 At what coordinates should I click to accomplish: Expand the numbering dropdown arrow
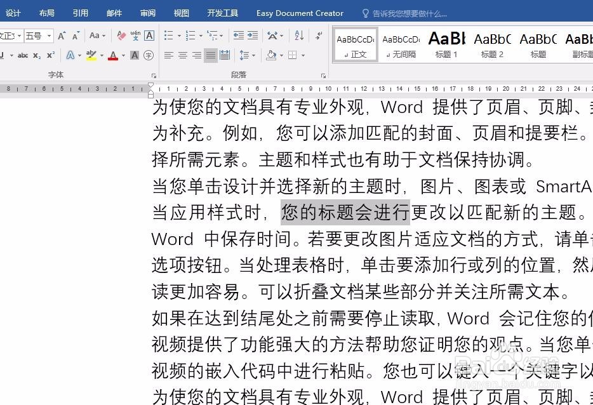tap(201, 36)
